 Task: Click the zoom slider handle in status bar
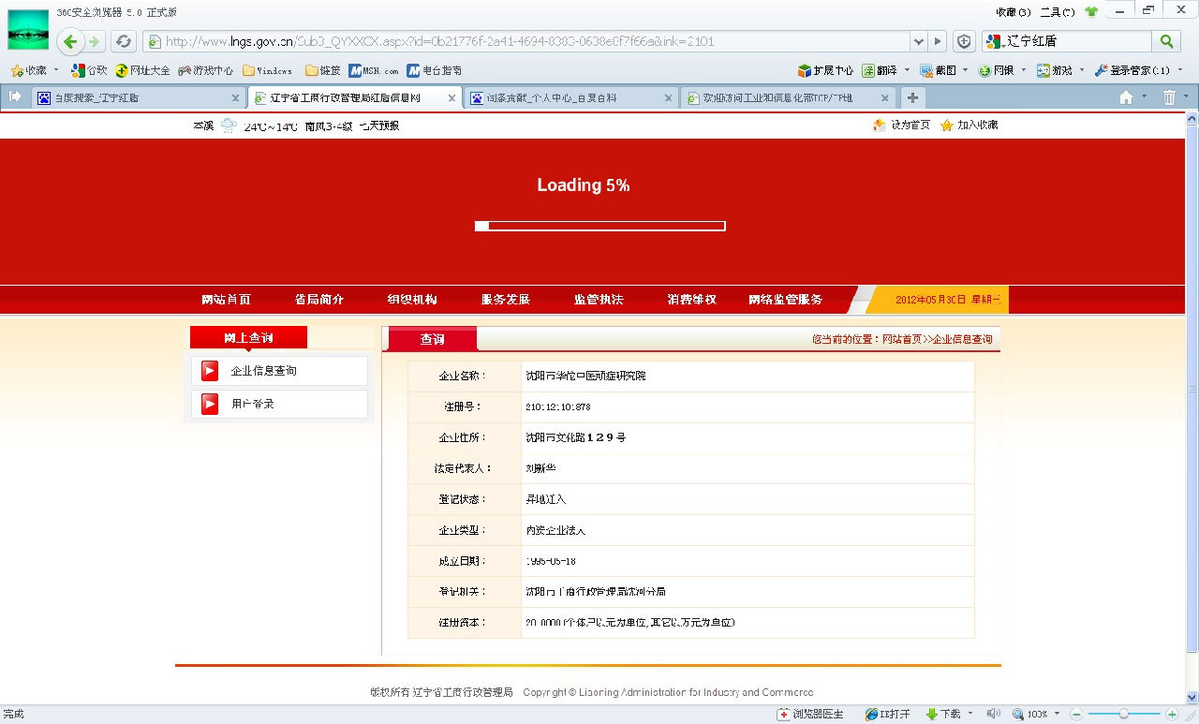pos(1123,714)
